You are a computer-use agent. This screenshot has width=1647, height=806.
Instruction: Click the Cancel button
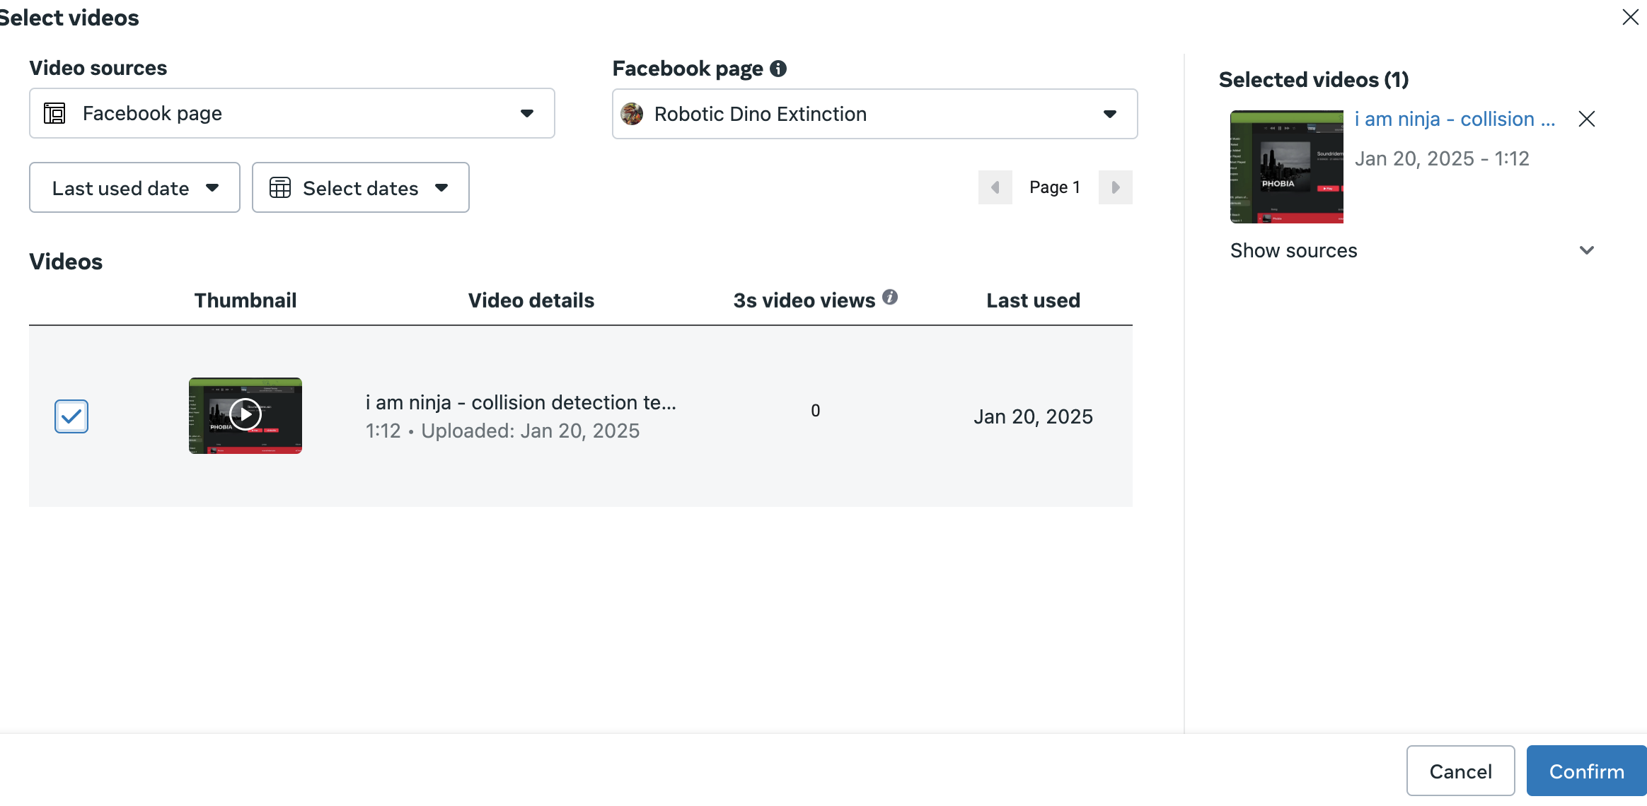coord(1460,771)
